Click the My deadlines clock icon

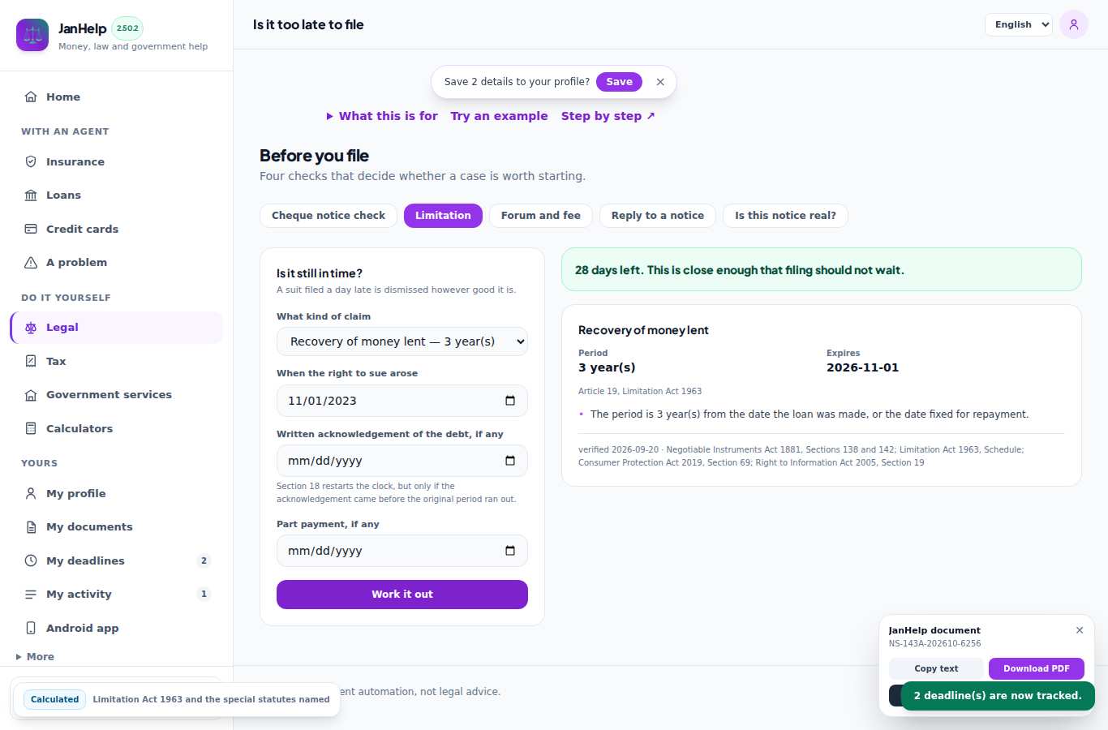point(31,560)
